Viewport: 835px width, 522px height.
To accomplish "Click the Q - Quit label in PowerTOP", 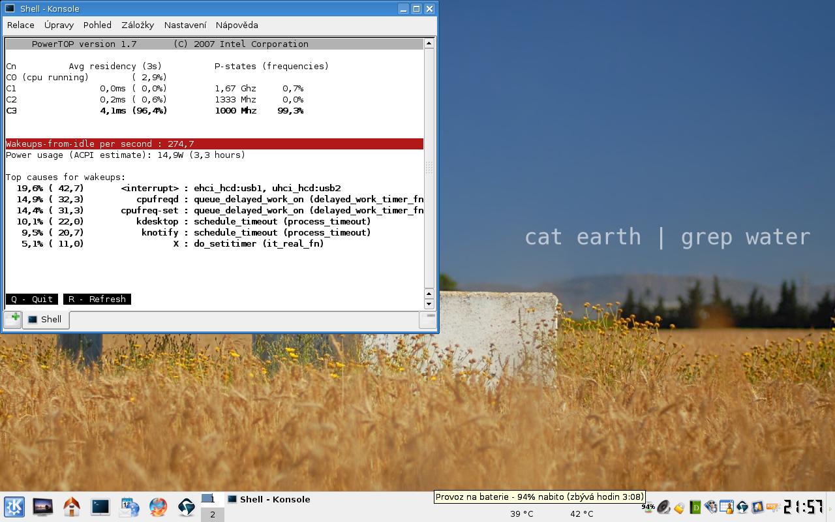I will (32, 299).
